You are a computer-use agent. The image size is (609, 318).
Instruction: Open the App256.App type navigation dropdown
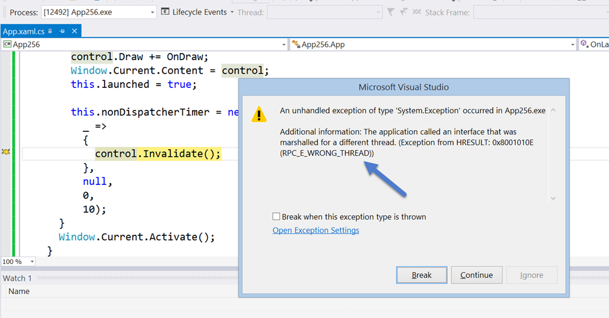point(433,44)
